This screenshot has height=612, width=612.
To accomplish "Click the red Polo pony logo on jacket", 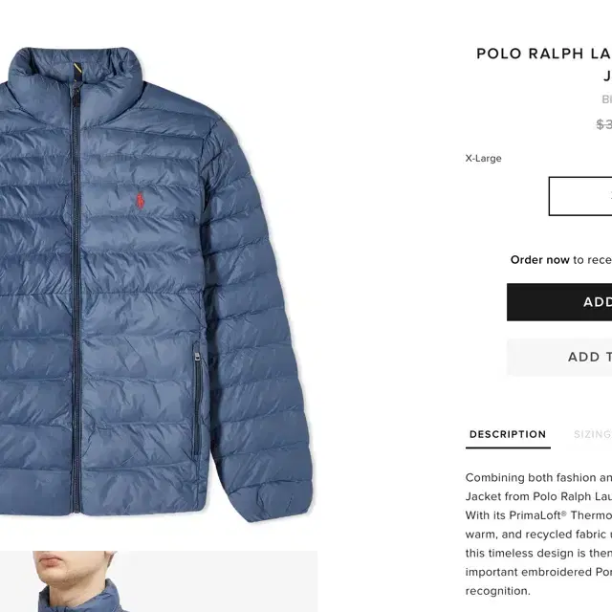I will 141,200.
